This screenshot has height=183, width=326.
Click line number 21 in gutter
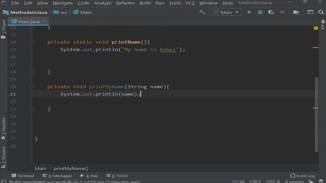[13, 94]
